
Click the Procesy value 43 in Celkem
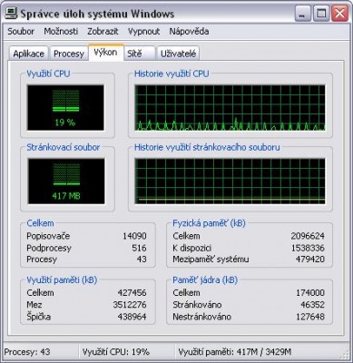pyautogui.click(x=142, y=260)
